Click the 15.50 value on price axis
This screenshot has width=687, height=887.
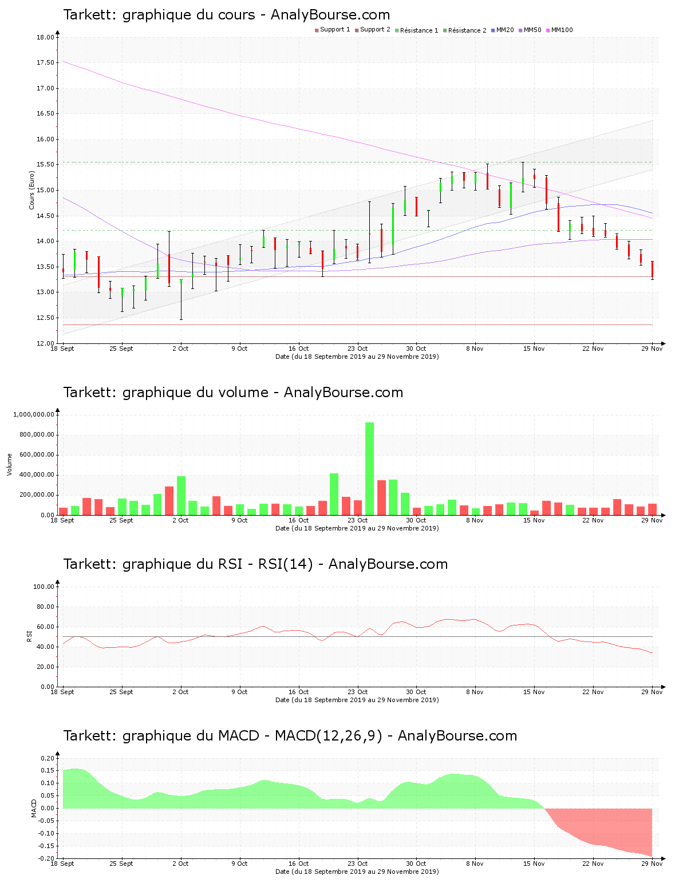(x=45, y=165)
